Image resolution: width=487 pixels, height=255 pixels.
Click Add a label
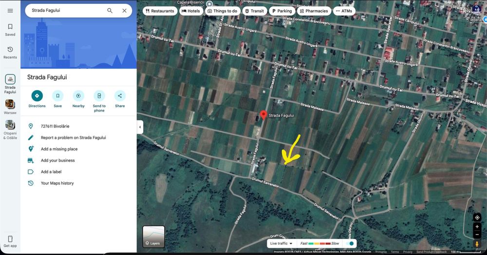click(x=78, y=172)
